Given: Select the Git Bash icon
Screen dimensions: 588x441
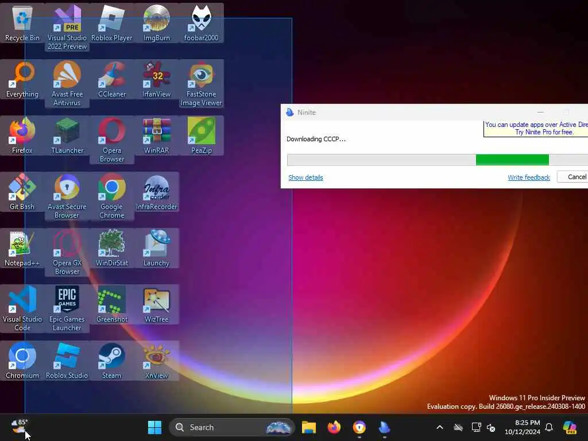Looking at the screenshot, I should point(22,192).
